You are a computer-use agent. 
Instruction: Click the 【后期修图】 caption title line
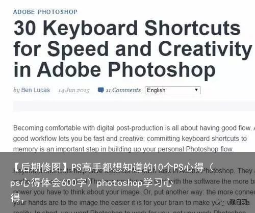112,167
